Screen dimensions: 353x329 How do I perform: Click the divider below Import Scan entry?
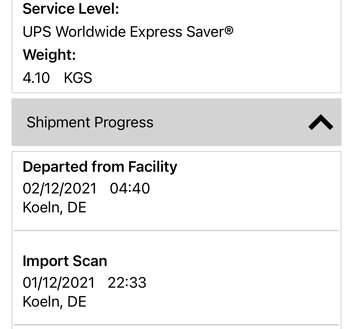coord(176,325)
